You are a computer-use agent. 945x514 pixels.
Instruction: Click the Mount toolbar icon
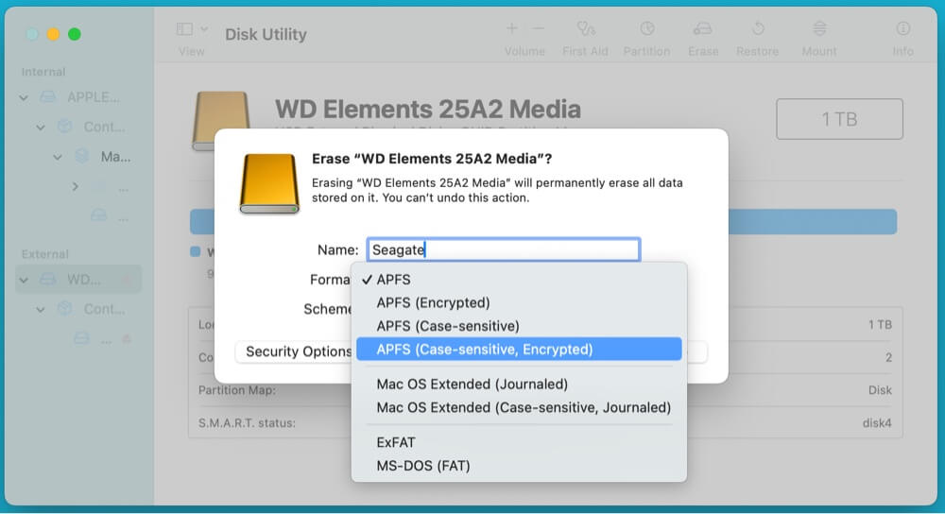(819, 28)
